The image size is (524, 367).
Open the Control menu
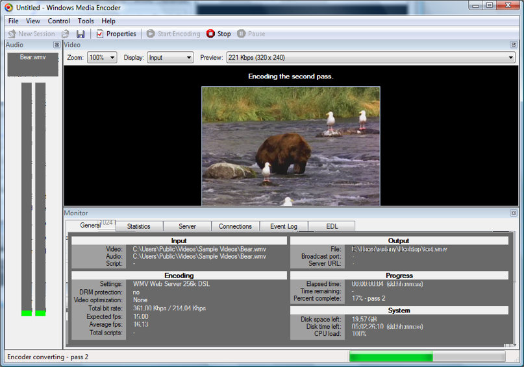[59, 21]
